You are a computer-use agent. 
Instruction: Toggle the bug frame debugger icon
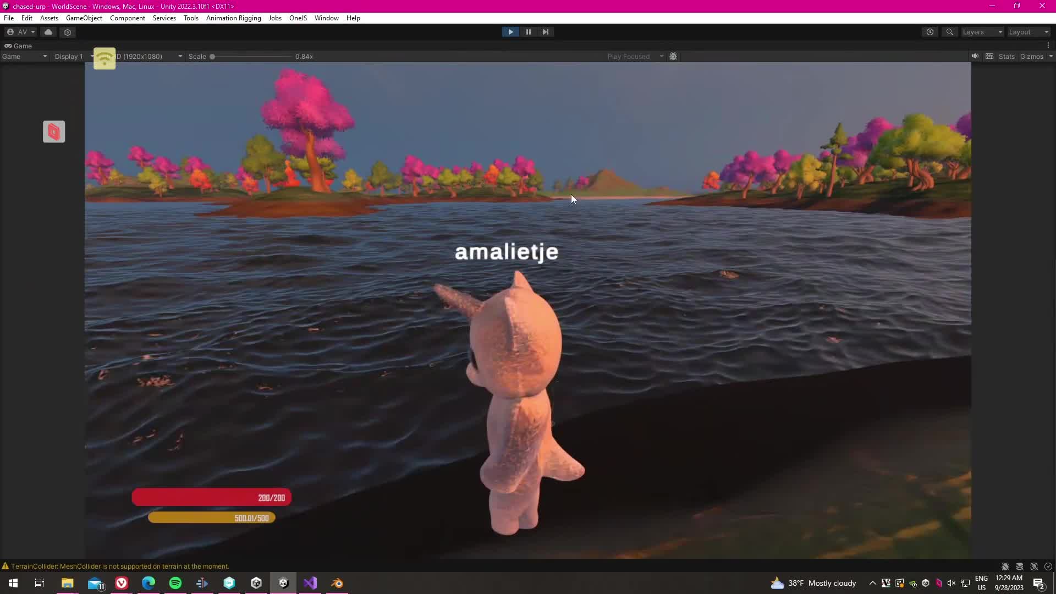[673, 57]
